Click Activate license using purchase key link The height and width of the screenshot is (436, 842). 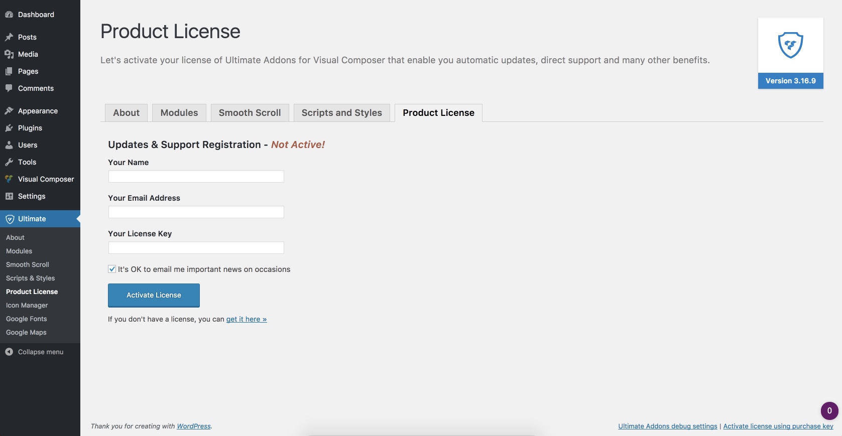click(x=778, y=426)
